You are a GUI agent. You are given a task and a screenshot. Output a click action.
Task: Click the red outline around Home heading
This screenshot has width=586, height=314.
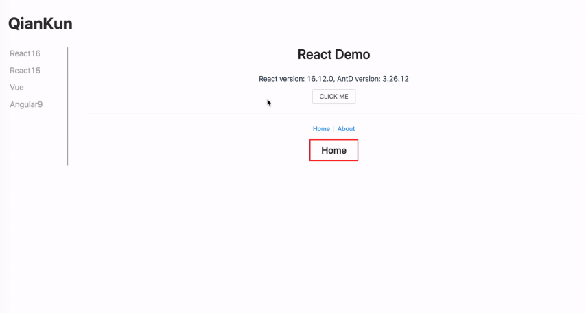310,151
